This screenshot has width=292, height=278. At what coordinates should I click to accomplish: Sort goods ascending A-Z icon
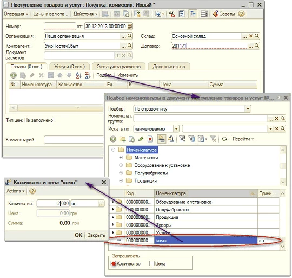(78, 75)
